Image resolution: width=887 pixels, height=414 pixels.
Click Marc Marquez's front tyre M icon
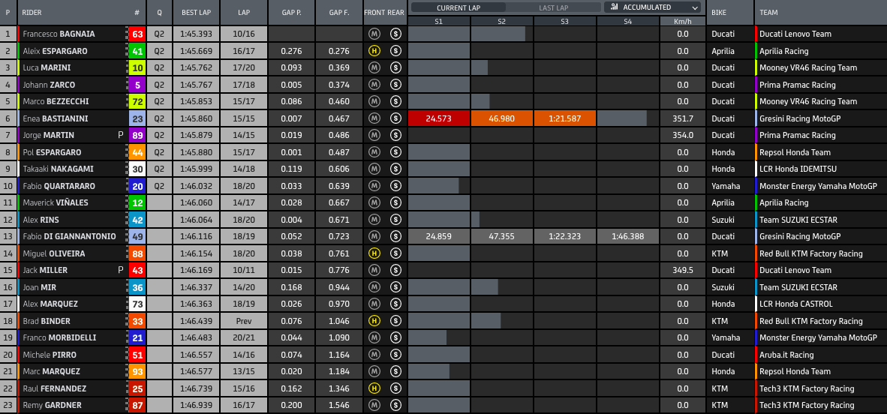(x=374, y=371)
